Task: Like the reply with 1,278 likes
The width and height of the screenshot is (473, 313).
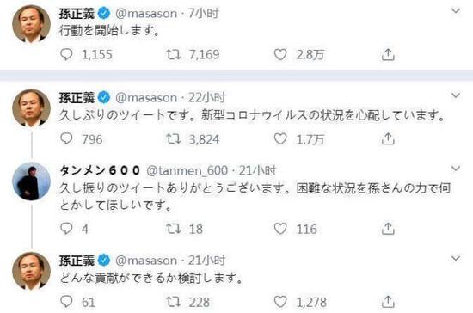Action: [x=280, y=302]
